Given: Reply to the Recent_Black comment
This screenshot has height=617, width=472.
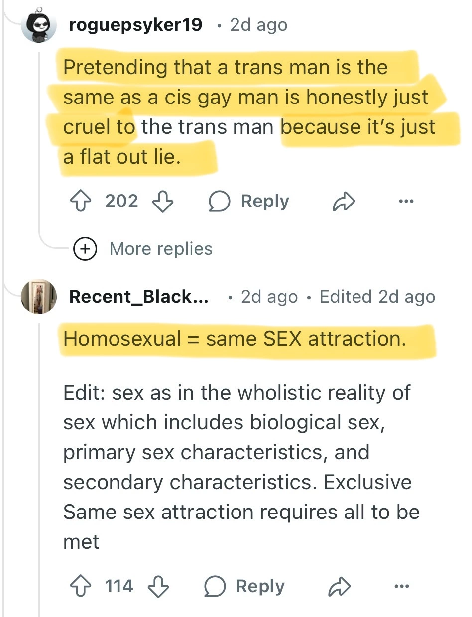Looking at the screenshot, I should click(245, 586).
